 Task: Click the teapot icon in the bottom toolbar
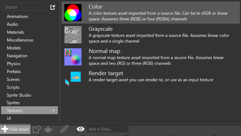48,129
